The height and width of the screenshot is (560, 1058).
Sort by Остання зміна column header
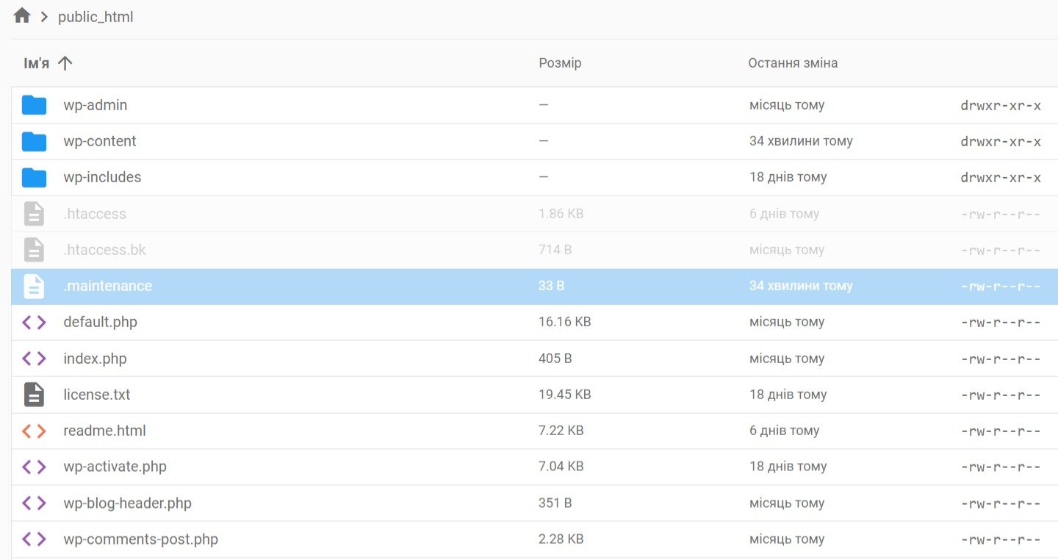792,63
